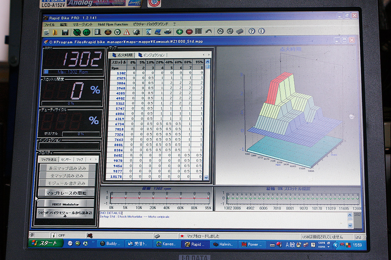This screenshot has width=391, height=260.
Task: Select the センサー properties tab
Action: click(x=66, y=160)
